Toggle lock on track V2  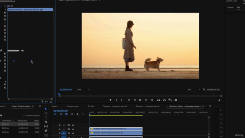tap(60, 129)
